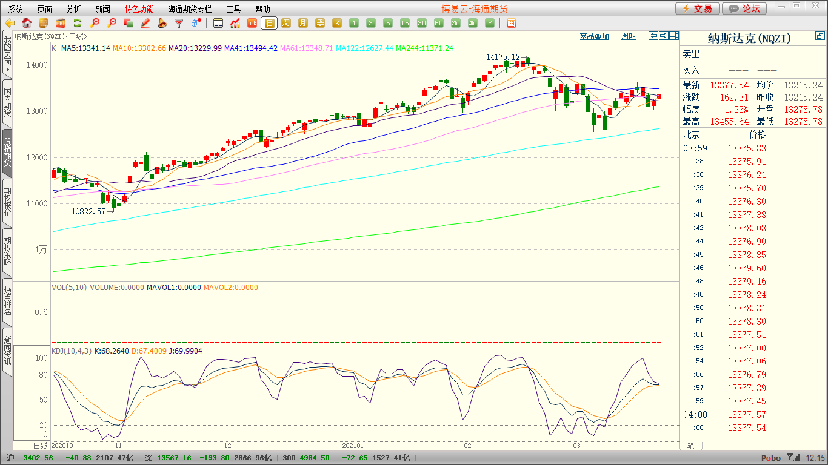Toggle the side panel layout icon
This screenshot has width=828, height=465.
674,36
